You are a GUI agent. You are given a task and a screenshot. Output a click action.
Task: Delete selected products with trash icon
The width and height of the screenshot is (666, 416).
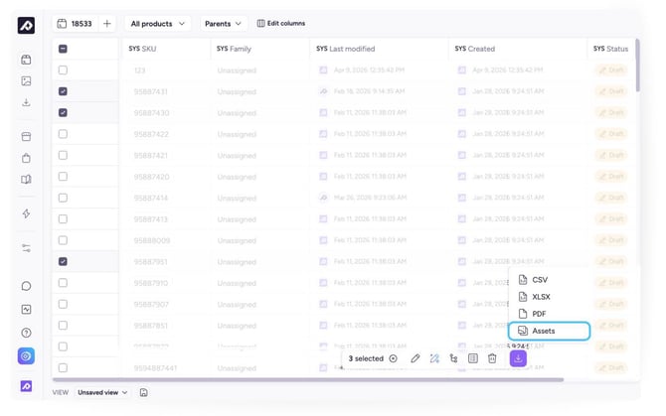click(492, 358)
